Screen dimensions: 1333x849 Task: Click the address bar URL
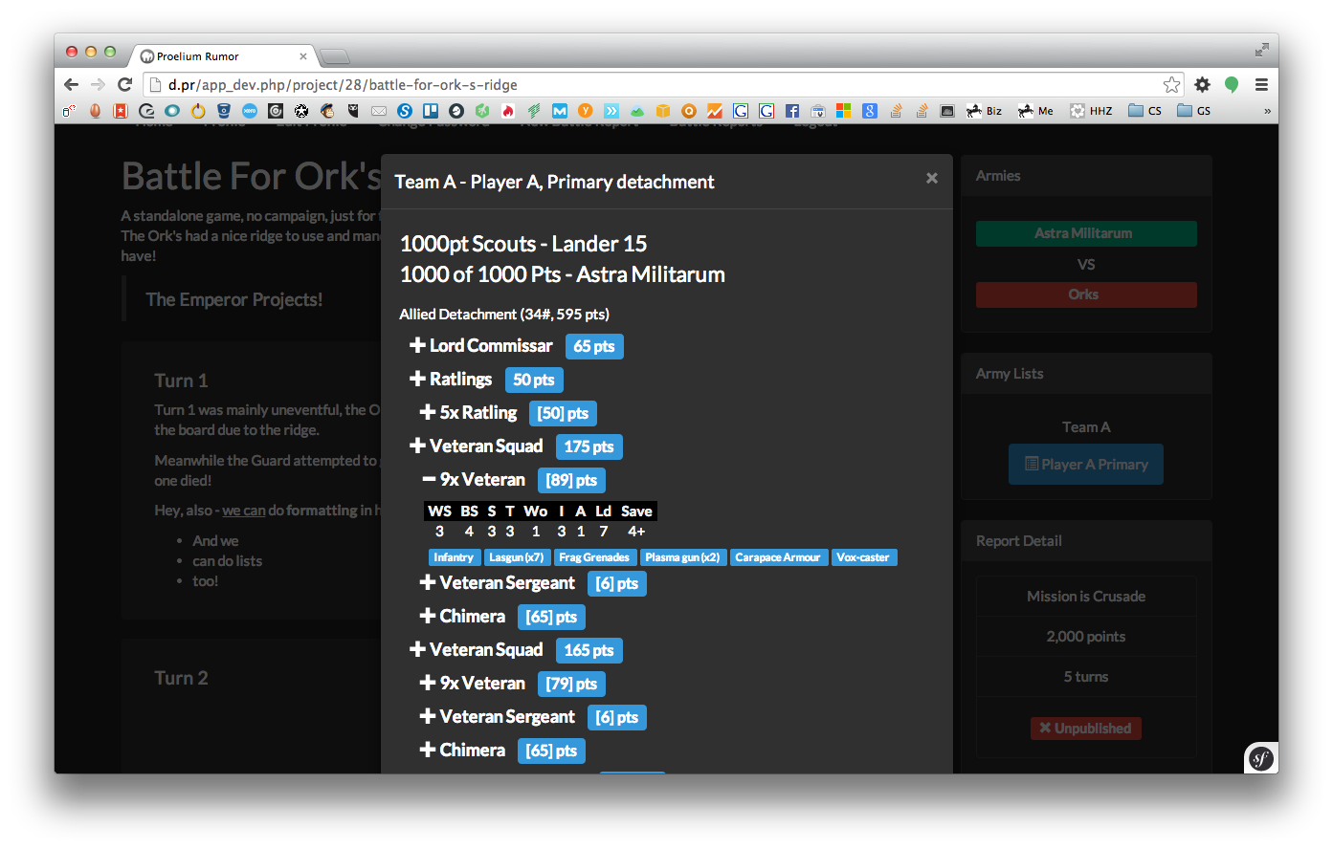[343, 85]
